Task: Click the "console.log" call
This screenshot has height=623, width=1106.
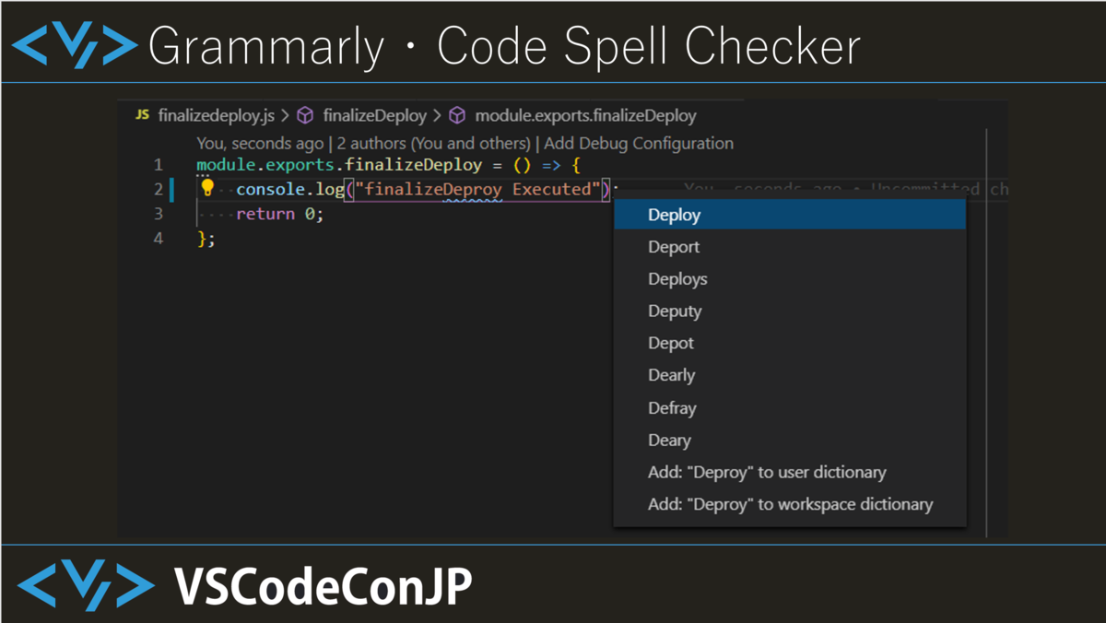Action: pos(289,190)
